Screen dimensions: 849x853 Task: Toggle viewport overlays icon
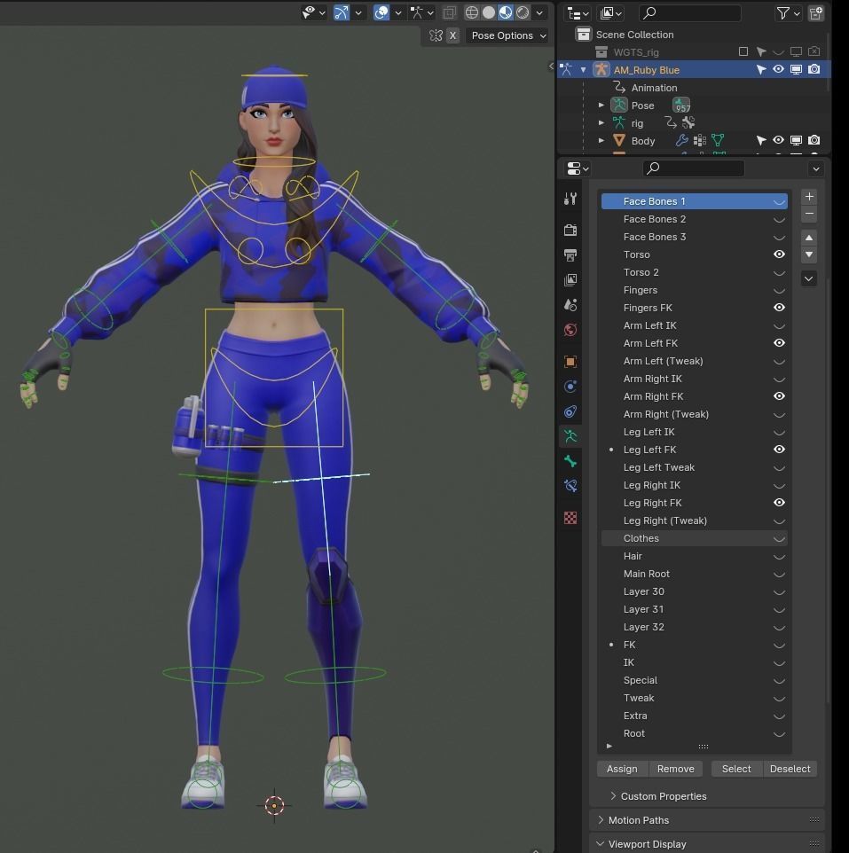click(x=381, y=12)
